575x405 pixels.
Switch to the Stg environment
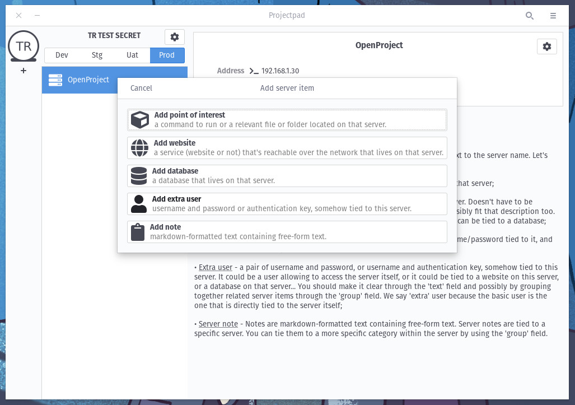[97, 55]
